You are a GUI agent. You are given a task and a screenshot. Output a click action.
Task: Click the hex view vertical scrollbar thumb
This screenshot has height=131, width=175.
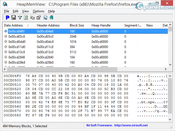tap(170, 96)
